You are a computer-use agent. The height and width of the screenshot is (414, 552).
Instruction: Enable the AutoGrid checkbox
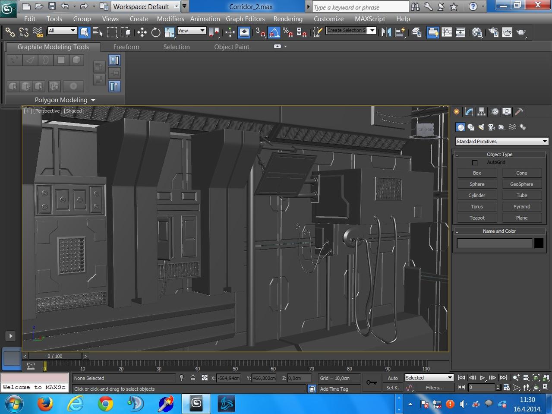point(475,162)
